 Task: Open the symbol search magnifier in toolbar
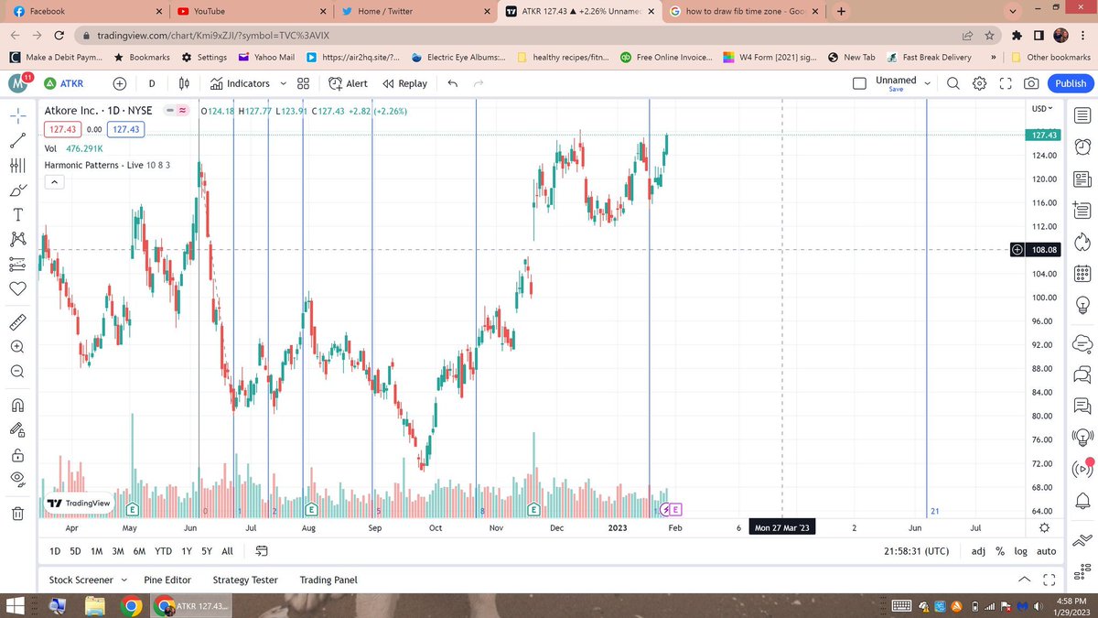(953, 83)
